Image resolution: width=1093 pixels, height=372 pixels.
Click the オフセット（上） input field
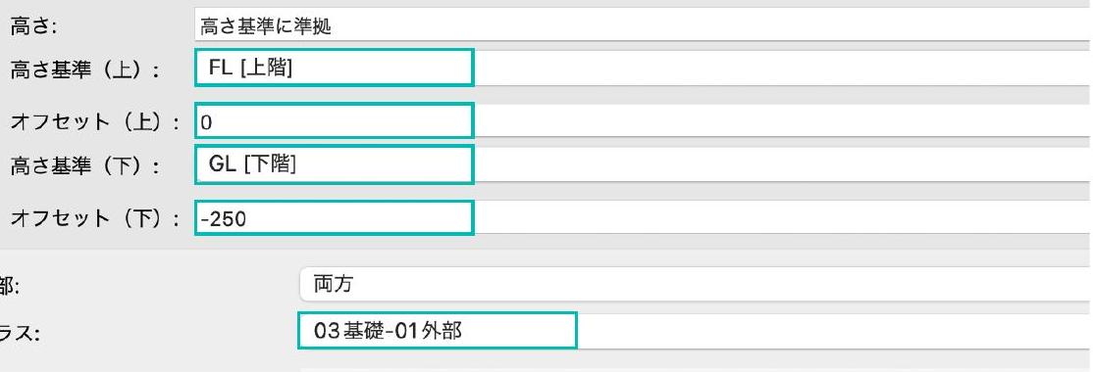(643, 121)
